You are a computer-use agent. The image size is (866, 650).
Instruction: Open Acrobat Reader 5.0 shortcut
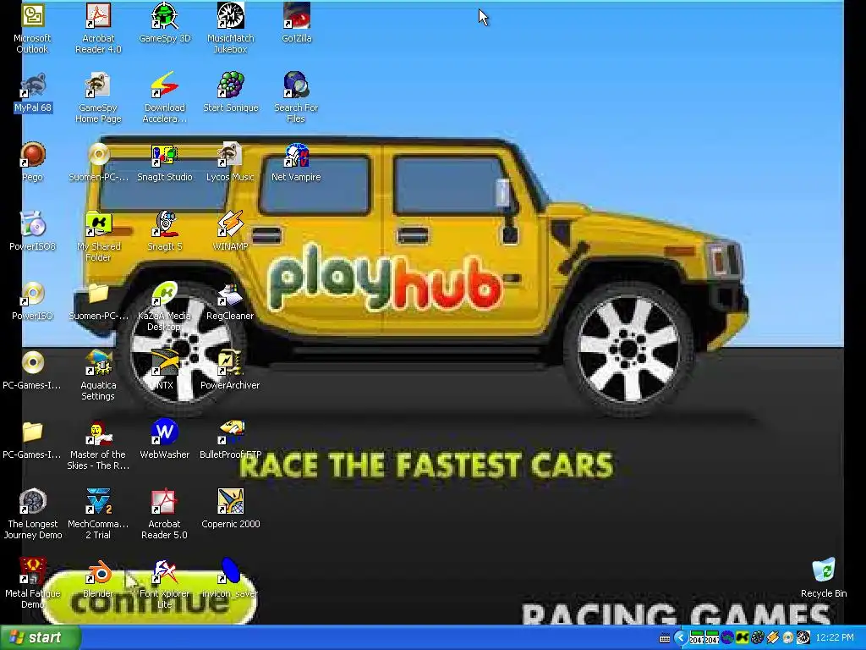(x=165, y=514)
